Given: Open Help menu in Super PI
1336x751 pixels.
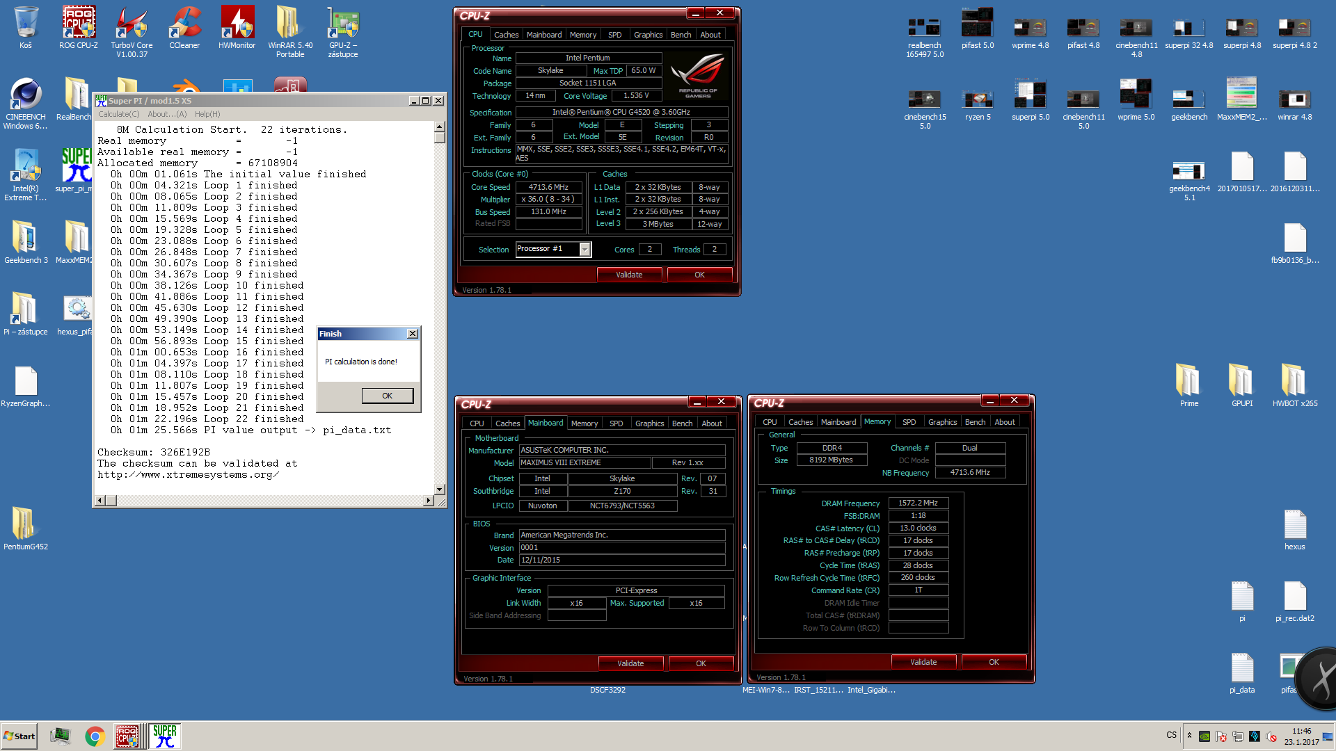Looking at the screenshot, I should click(x=207, y=114).
